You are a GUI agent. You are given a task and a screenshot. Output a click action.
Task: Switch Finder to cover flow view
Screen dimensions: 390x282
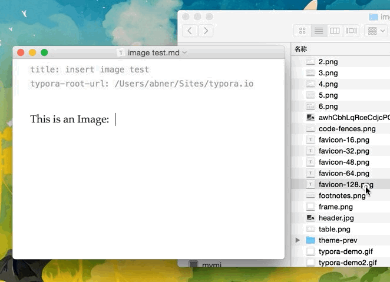pyautogui.click(x=351, y=31)
